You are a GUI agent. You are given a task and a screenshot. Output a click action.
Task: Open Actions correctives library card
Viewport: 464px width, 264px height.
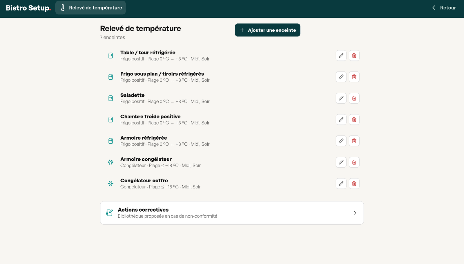click(232, 213)
